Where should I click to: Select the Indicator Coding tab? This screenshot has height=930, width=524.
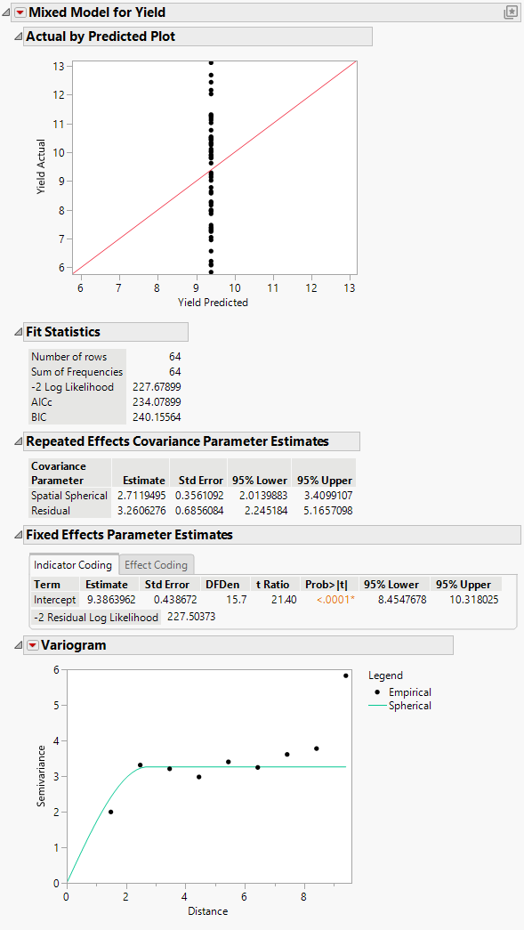(73, 564)
